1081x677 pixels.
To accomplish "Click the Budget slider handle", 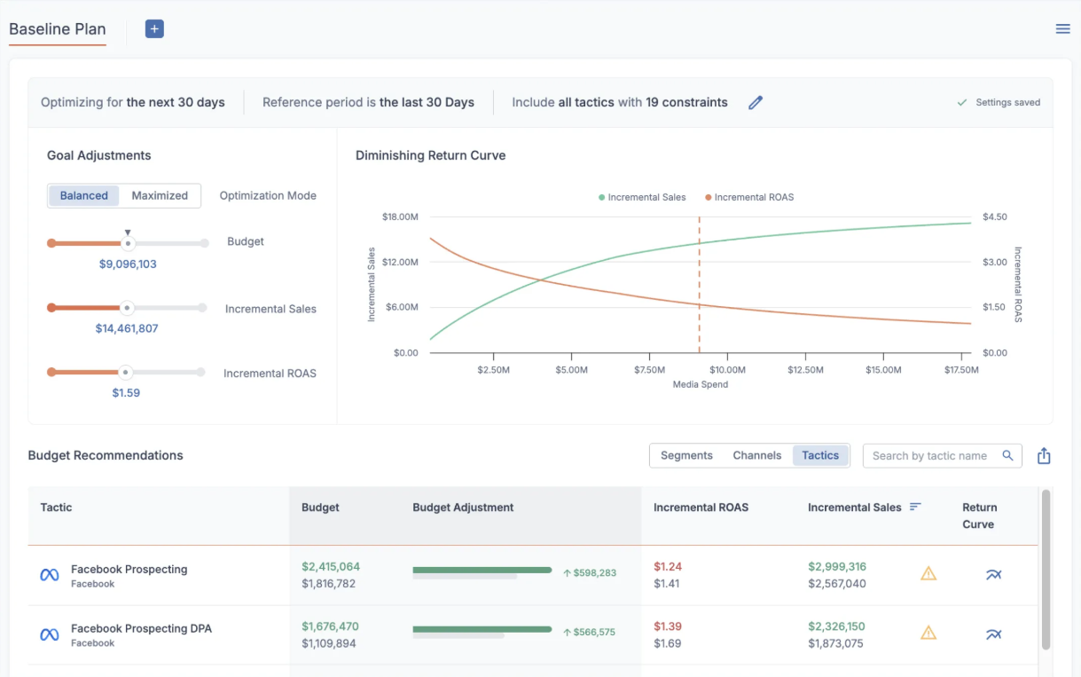I will pos(128,243).
